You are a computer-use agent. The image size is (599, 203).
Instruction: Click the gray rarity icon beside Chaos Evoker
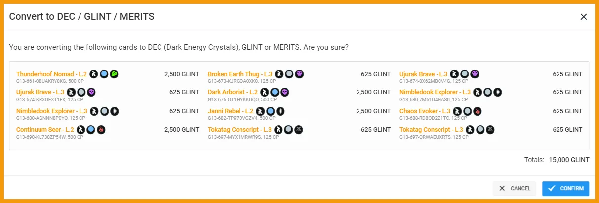tap(467, 111)
